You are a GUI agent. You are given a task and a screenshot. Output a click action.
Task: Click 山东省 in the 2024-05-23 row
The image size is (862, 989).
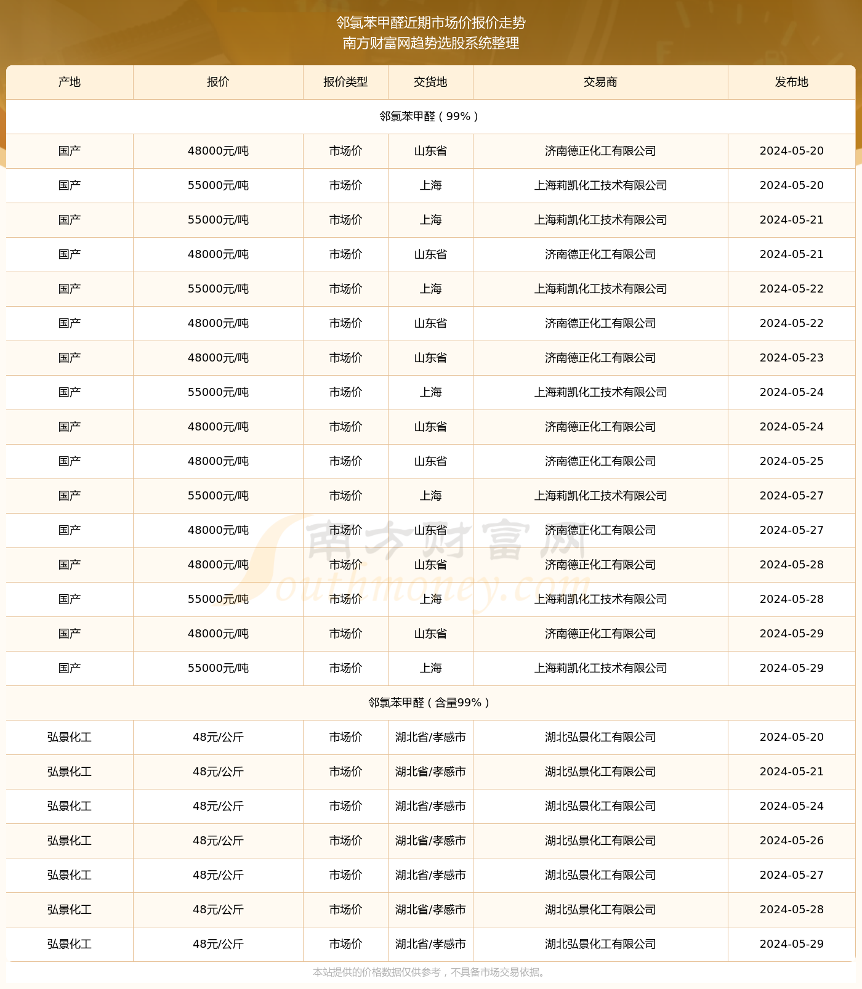pos(430,358)
